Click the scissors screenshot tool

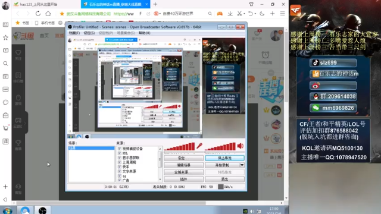click(239, 14)
